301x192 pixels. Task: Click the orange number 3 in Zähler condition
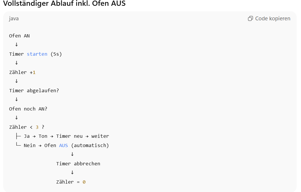point(37,127)
